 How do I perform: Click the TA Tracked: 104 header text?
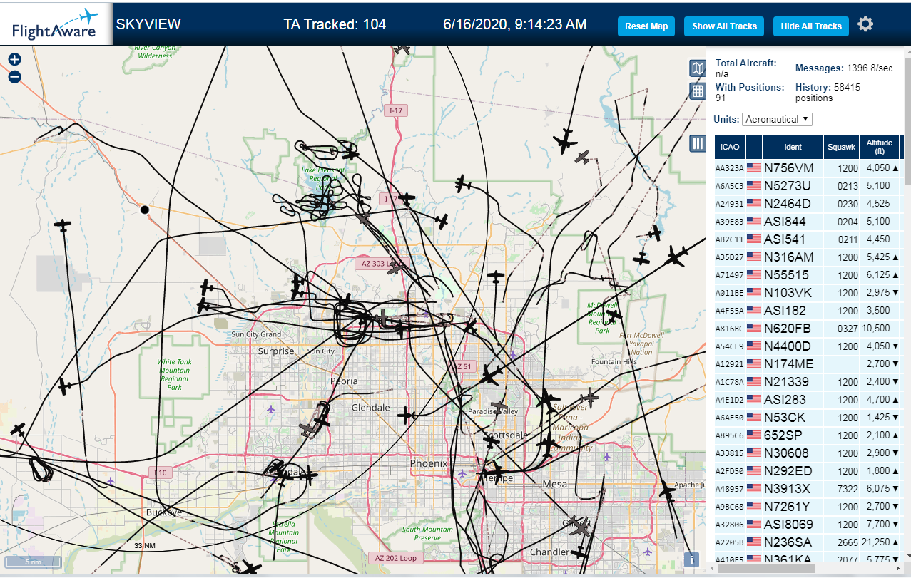tap(335, 24)
